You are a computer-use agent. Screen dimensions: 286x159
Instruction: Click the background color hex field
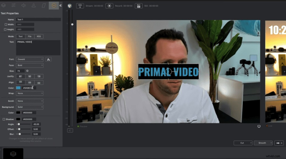pyautogui.click(x=29, y=113)
